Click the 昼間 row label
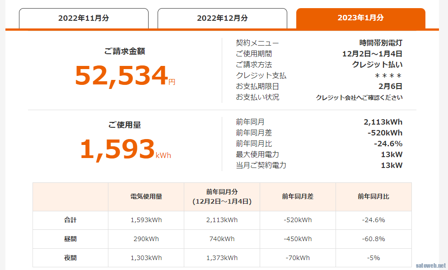Screen dimensions: 448x270 click(x=70, y=239)
